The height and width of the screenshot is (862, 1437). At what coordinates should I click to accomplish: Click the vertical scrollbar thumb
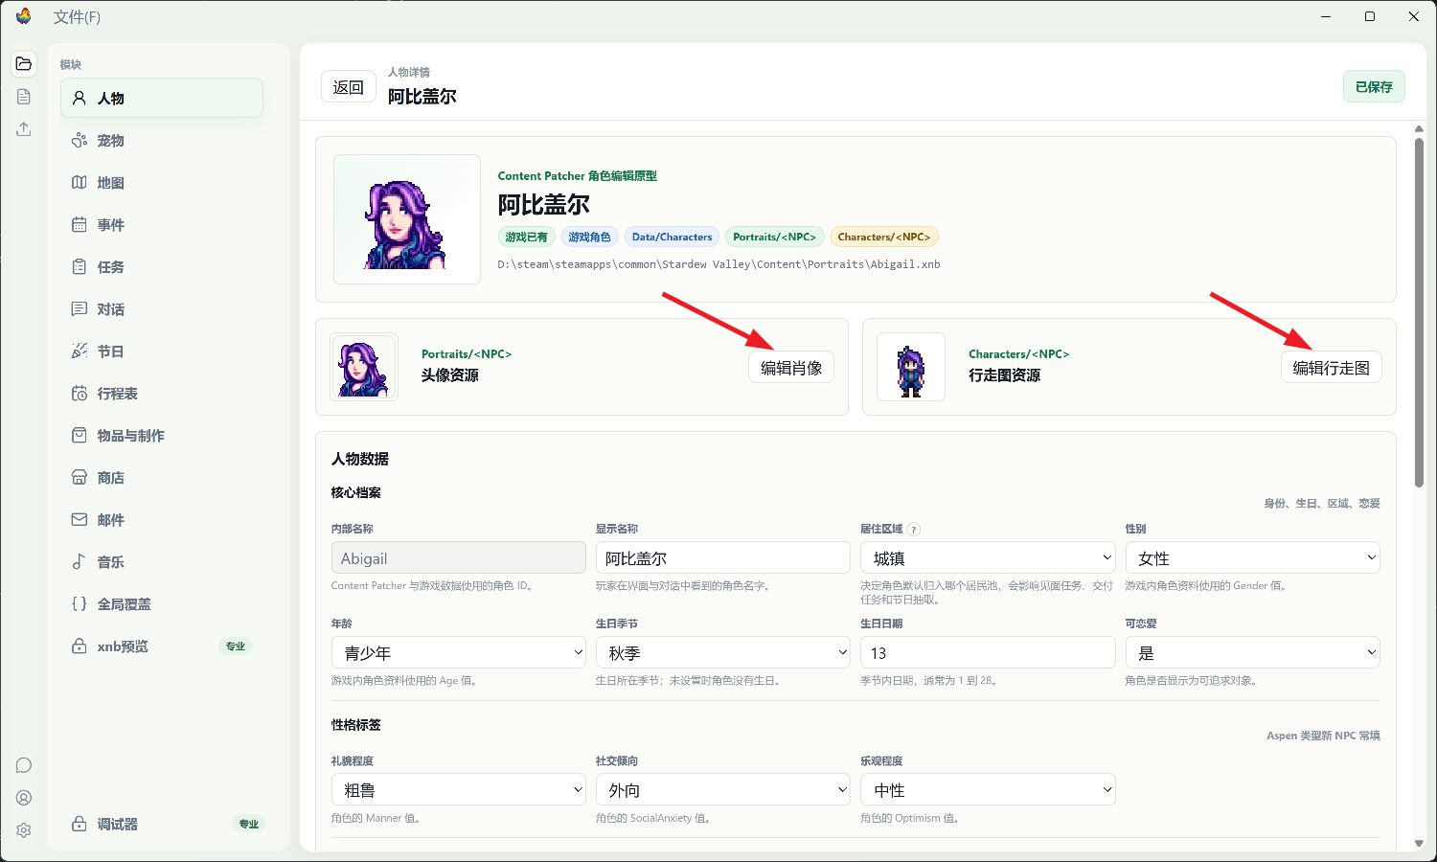click(x=1419, y=312)
